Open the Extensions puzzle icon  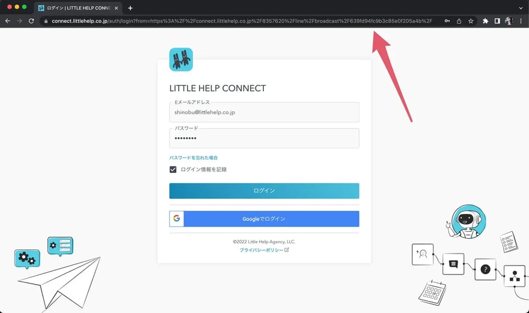tap(486, 20)
